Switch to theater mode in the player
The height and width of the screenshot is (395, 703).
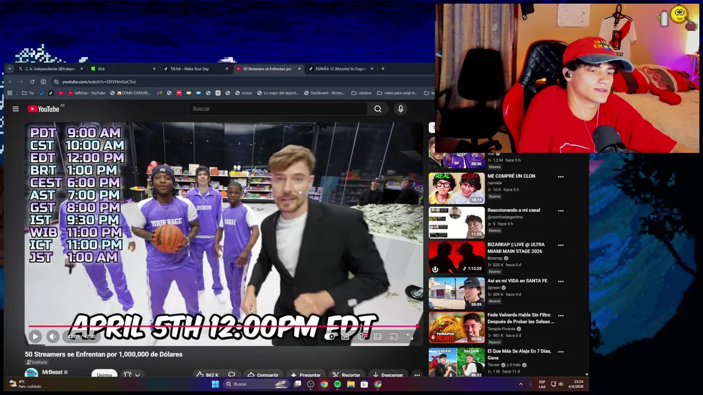point(377,336)
